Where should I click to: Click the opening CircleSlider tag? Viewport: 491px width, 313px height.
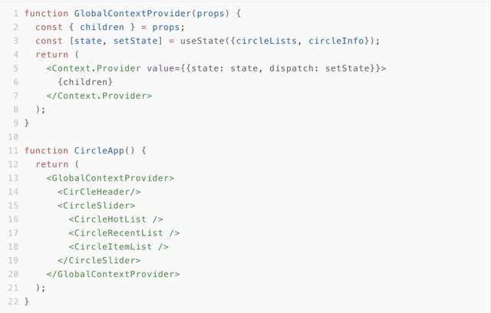coord(97,206)
